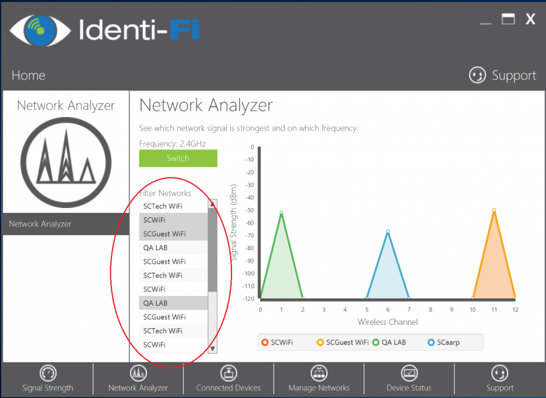
Task: Select the highlighted SCGuest WiFi filter entry
Action: click(x=173, y=234)
